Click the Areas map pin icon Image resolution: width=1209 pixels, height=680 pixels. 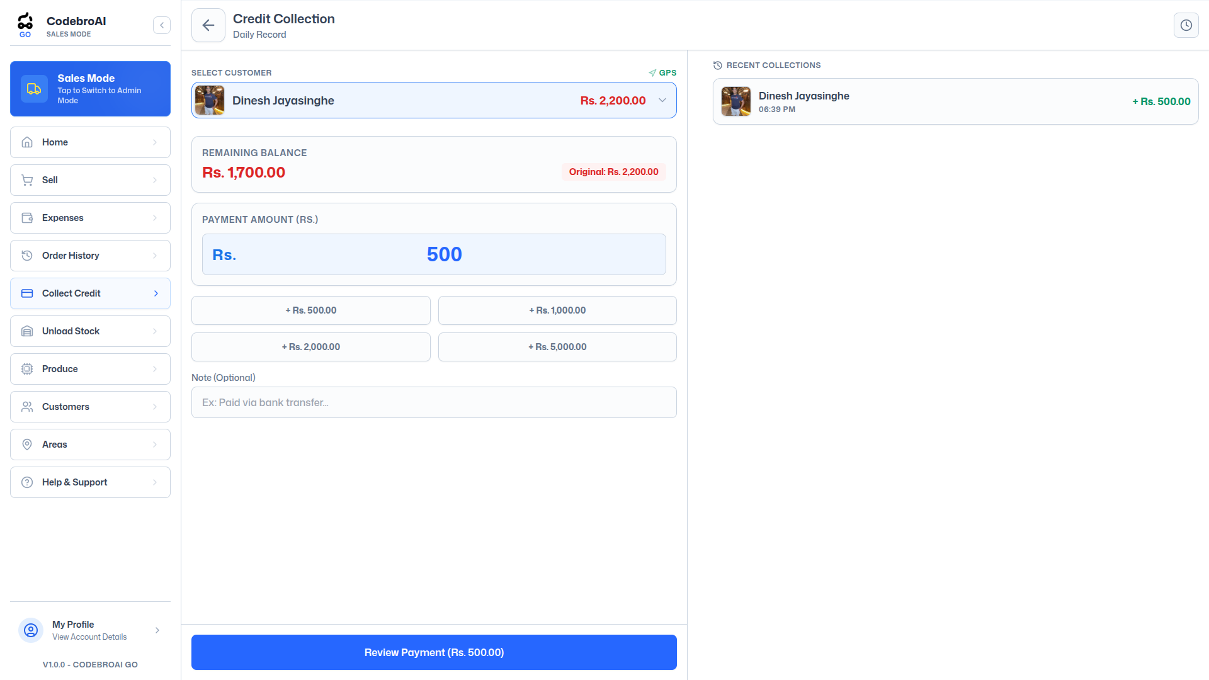(27, 445)
